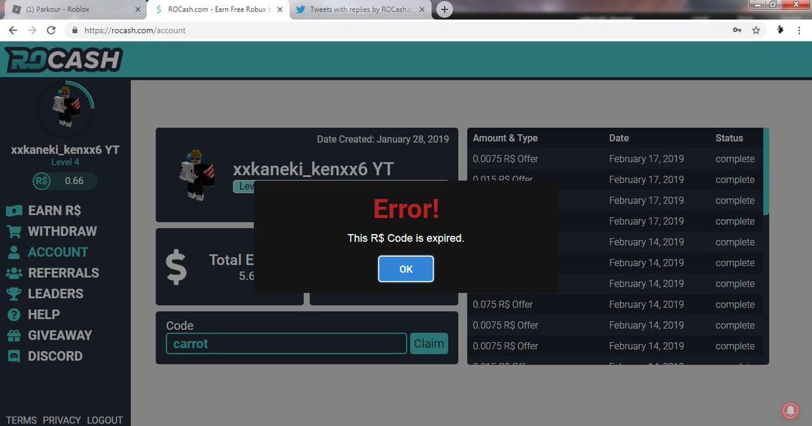Image resolution: width=812 pixels, height=426 pixels.
Task: Open HELP from the sidebar
Action: (33, 314)
